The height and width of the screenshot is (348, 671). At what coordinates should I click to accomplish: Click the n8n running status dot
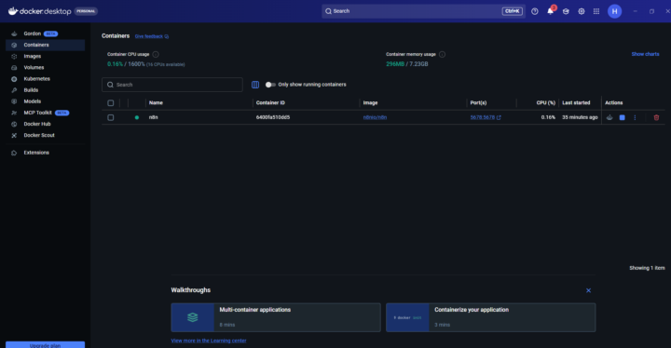pos(137,117)
